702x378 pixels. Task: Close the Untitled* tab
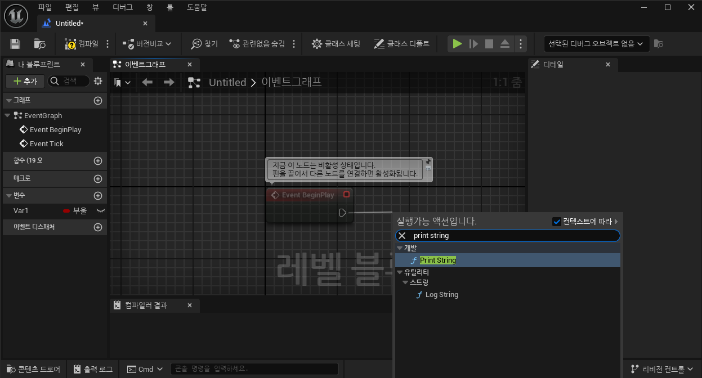pyautogui.click(x=145, y=24)
